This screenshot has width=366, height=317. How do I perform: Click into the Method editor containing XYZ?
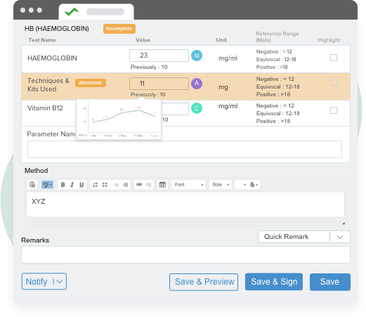185,205
